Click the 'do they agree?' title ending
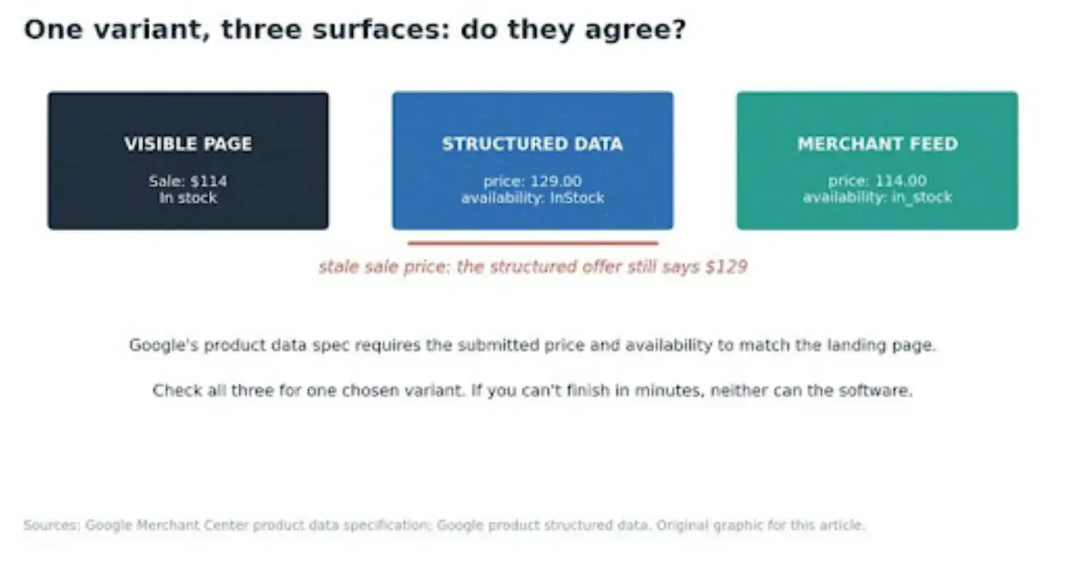1065x574 pixels. tap(573, 30)
